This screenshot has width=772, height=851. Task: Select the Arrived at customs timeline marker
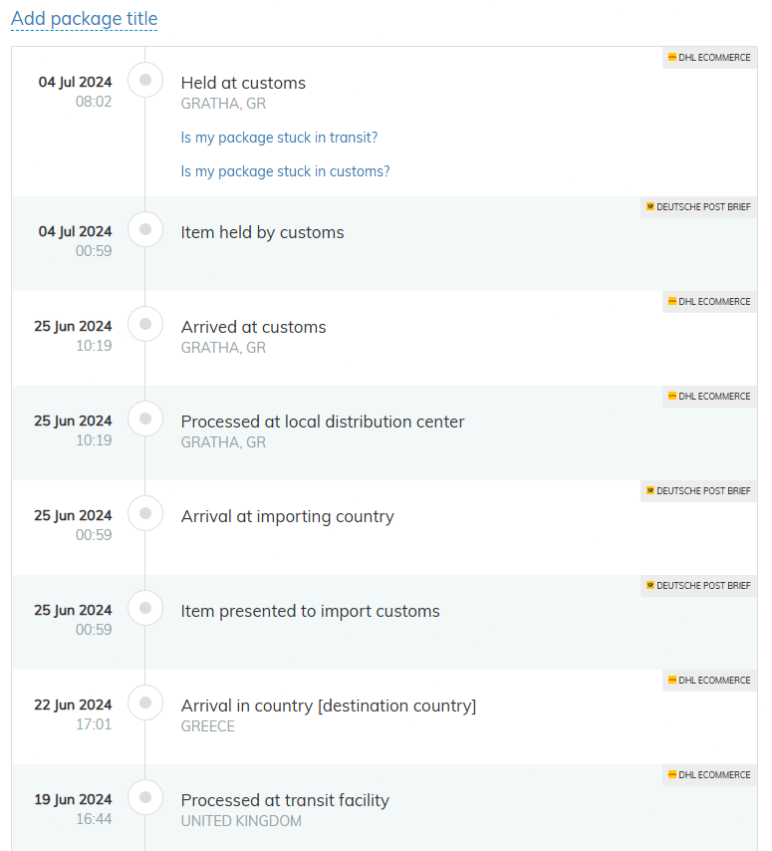click(x=145, y=324)
